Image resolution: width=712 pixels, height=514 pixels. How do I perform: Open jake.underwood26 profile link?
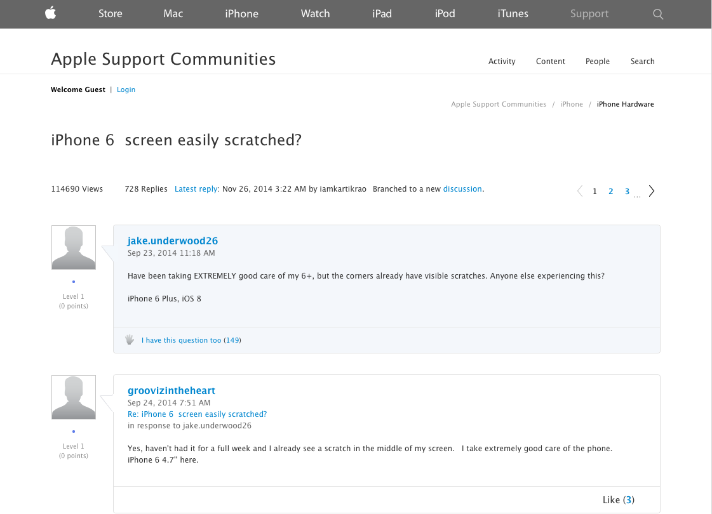(x=173, y=241)
